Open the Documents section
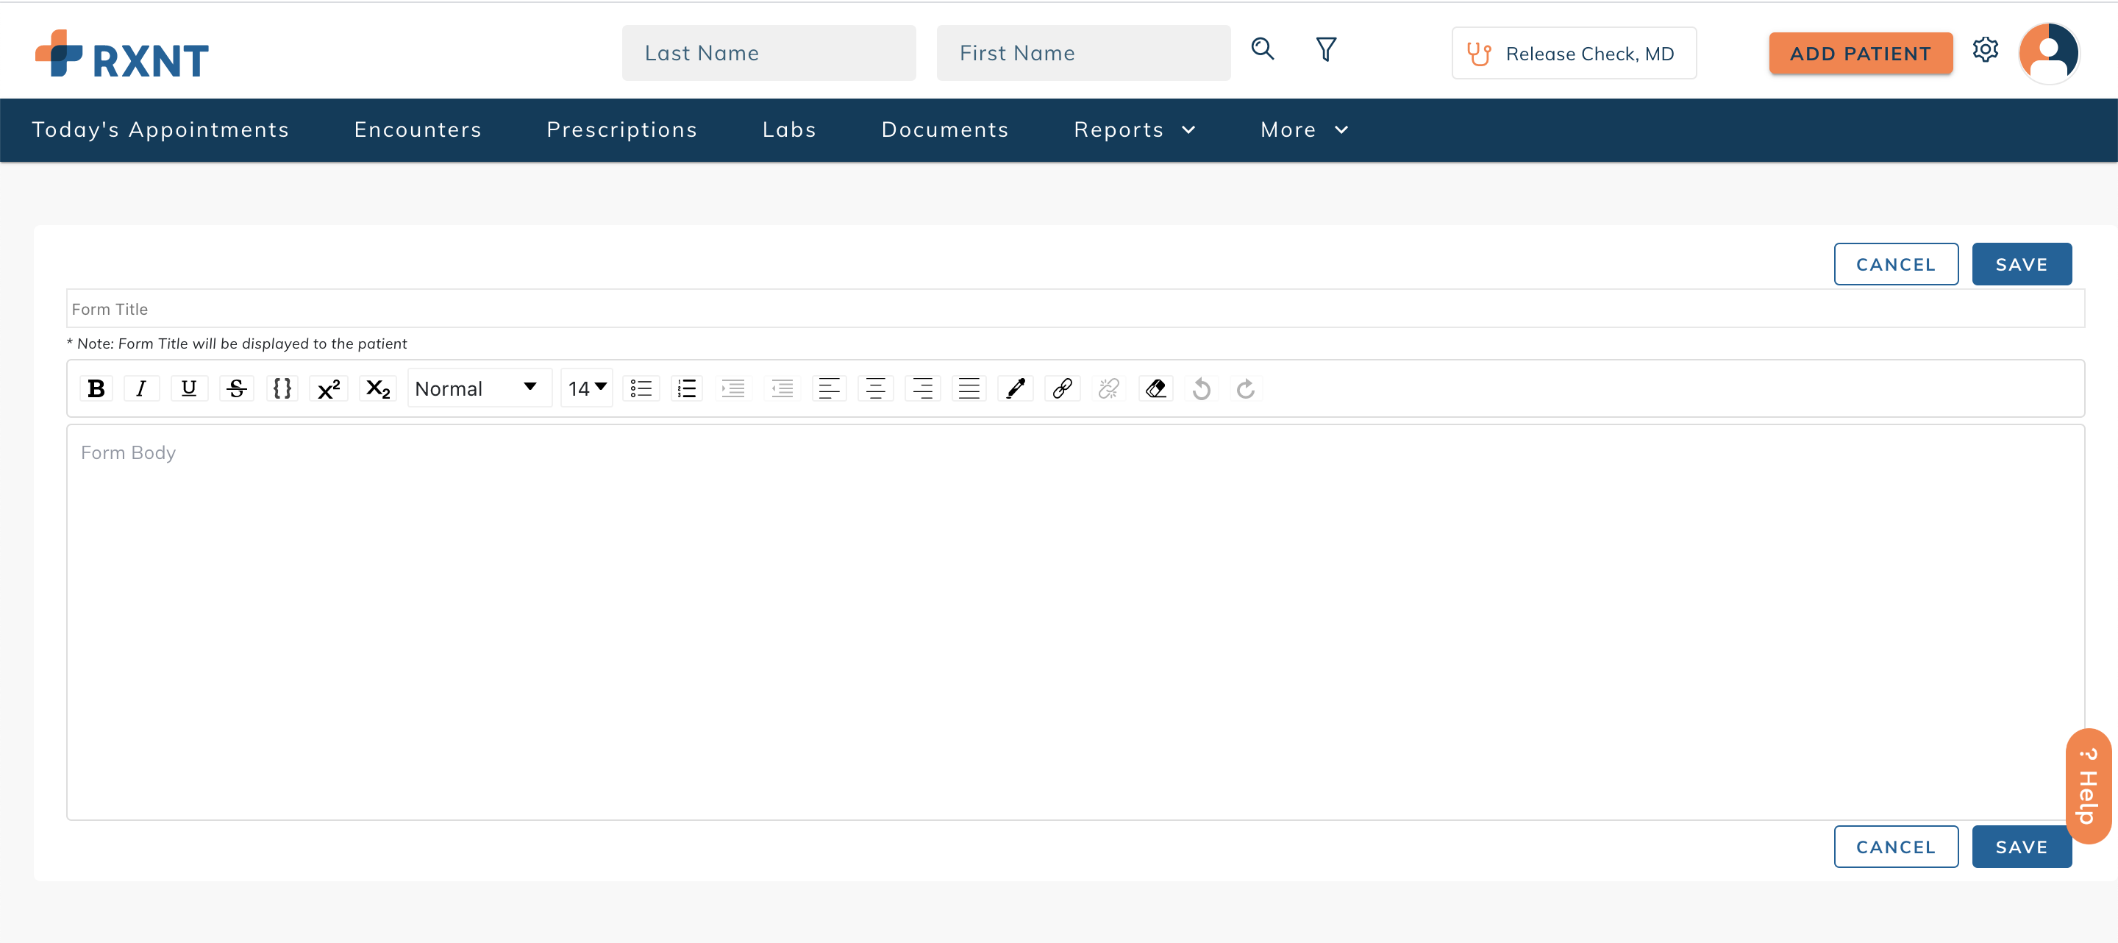This screenshot has height=943, width=2118. tap(945, 130)
